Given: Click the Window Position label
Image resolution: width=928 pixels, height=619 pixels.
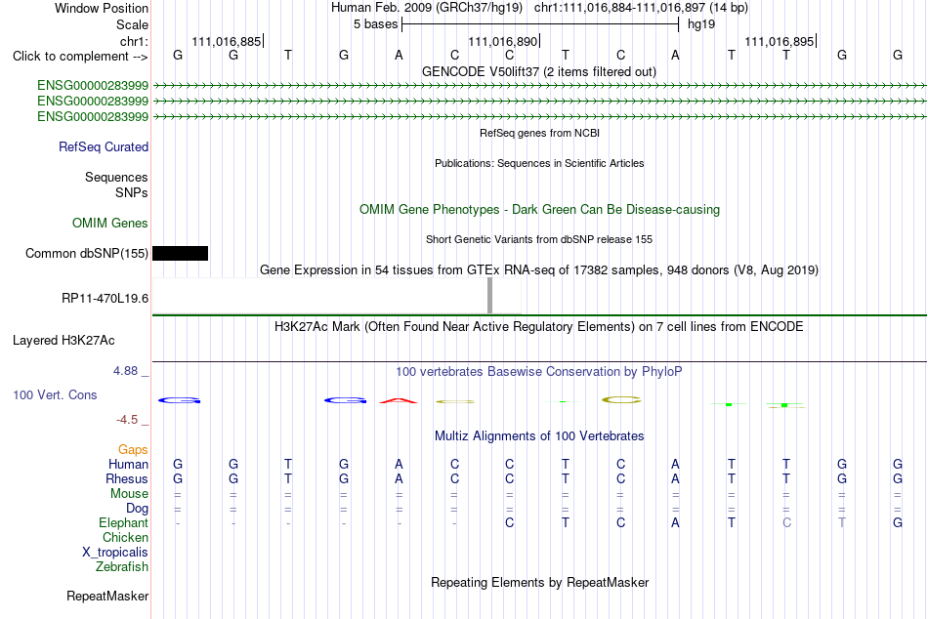Looking at the screenshot, I should click(102, 8).
